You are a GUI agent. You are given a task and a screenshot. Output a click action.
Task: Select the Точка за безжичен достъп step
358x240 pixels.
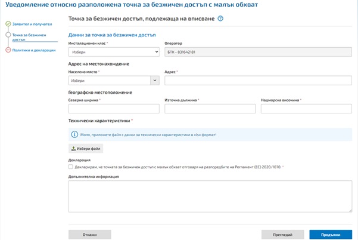tap(29, 37)
